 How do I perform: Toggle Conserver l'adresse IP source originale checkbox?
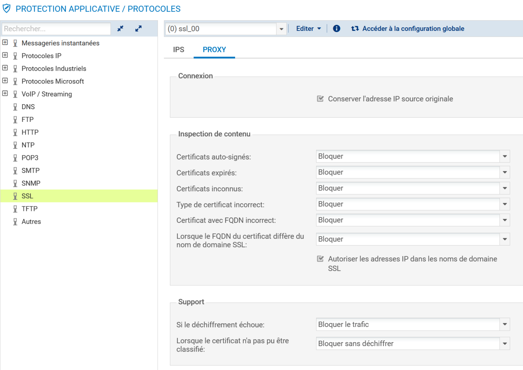click(320, 99)
